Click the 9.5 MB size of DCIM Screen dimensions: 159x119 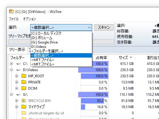point(128,88)
